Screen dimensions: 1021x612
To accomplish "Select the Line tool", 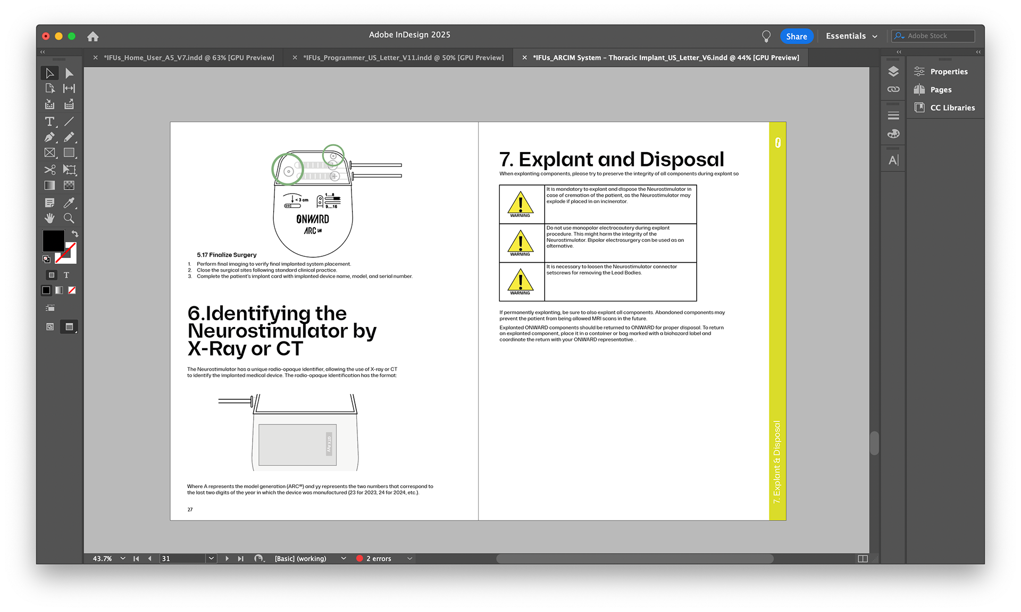I will pos(69,122).
